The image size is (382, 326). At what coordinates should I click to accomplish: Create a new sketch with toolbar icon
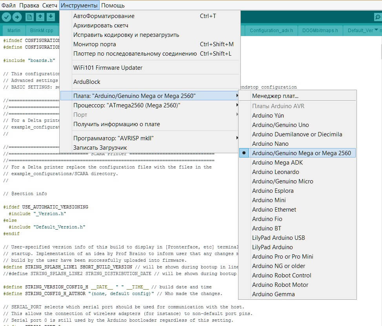(x=29, y=17)
